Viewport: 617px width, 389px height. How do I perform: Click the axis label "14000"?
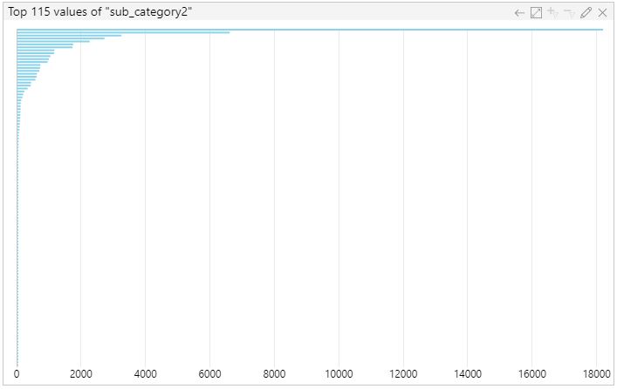point(468,374)
